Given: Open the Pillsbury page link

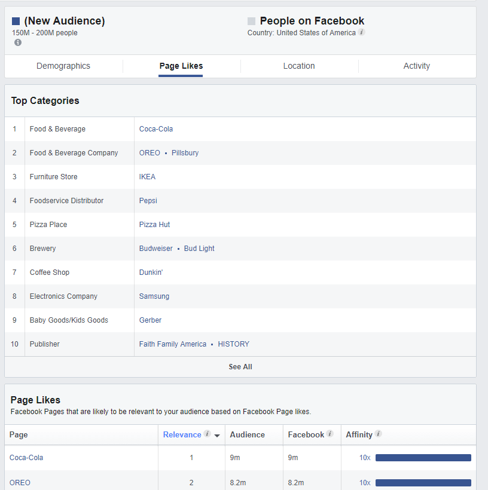Looking at the screenshot, I should (185, 153).
